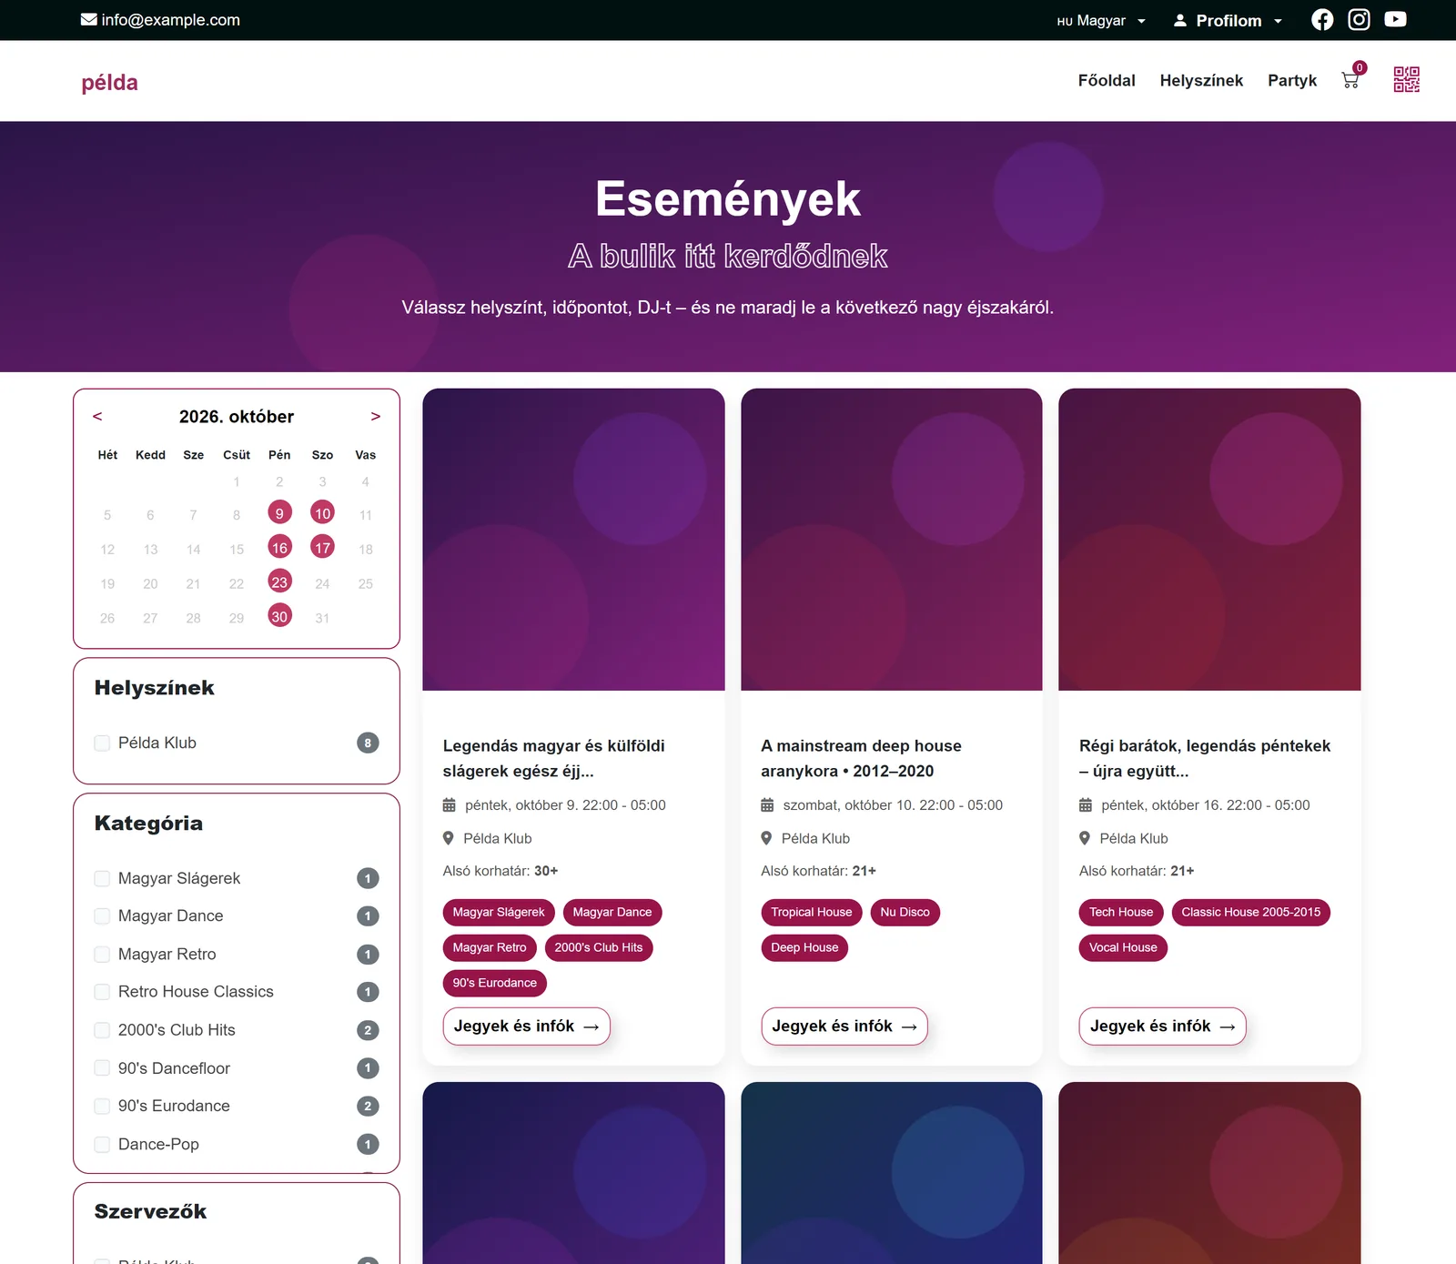This screenshot has width=1456, height=1264.
Task: Go to previous month arrow
Action: 97,416
